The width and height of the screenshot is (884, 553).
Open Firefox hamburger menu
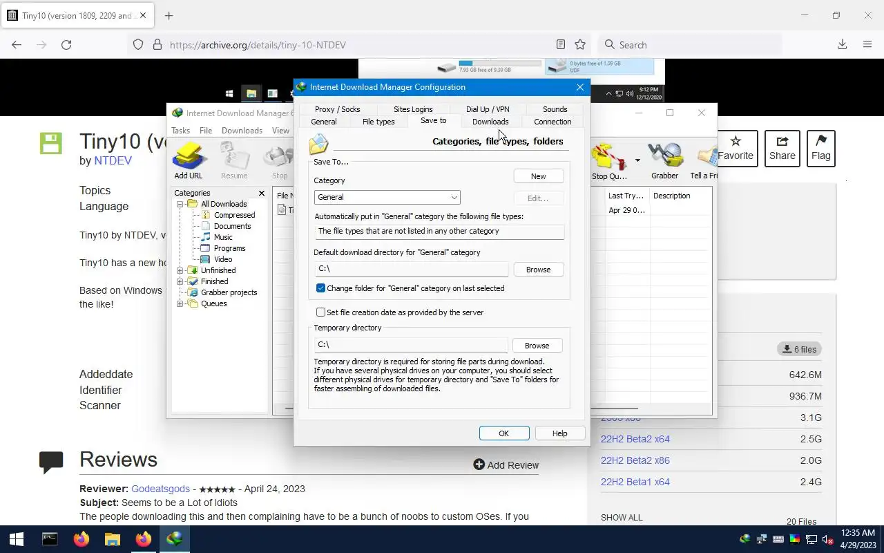pos(867,44)
